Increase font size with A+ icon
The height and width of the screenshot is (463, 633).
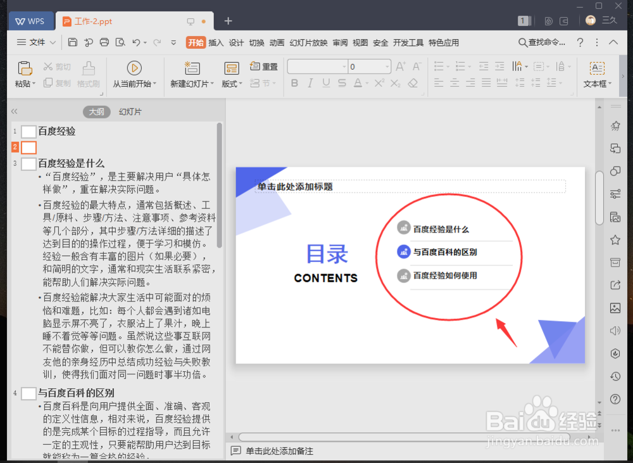[401, 67]
